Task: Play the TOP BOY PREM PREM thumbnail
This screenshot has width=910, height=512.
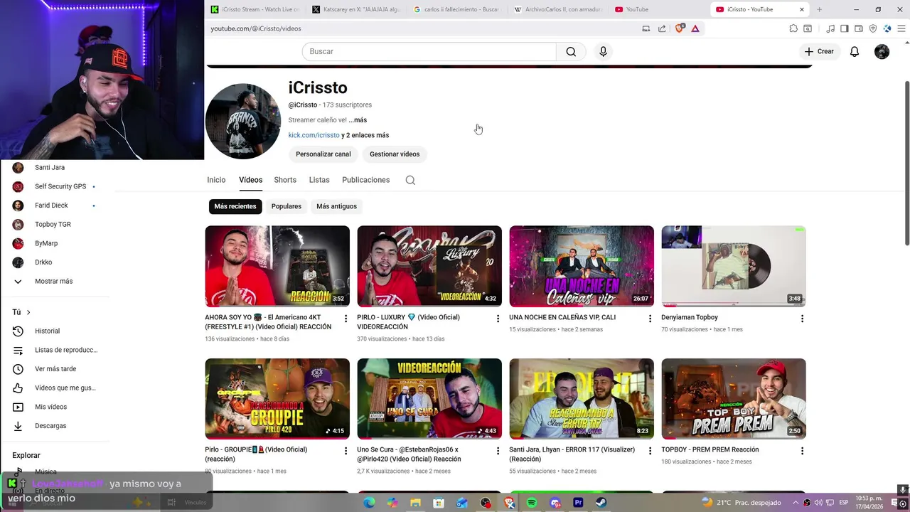Action: 734,398
